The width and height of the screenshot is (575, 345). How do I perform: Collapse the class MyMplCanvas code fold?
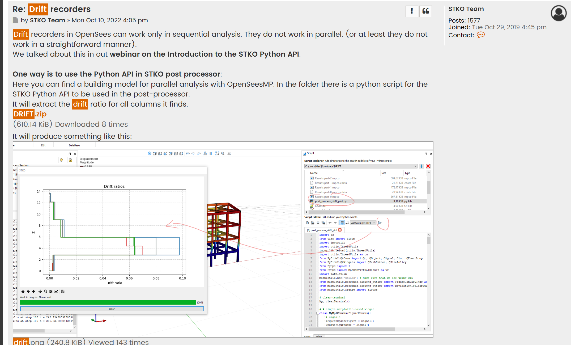(317, 313)
